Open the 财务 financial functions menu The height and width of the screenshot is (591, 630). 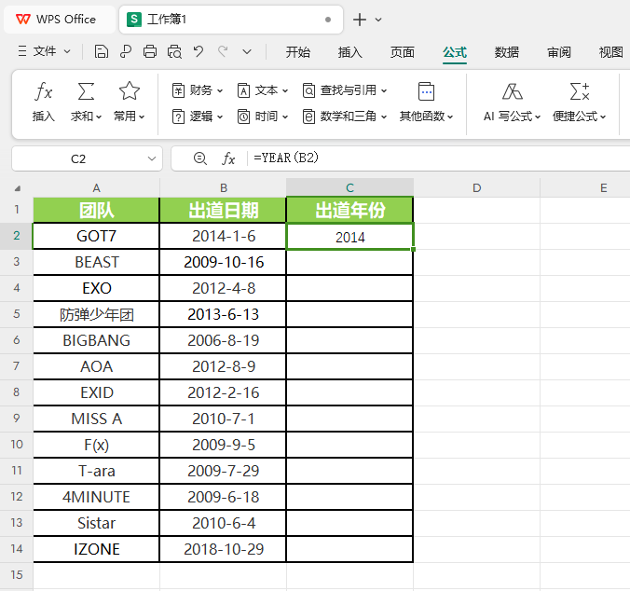[x=198, y=90]
